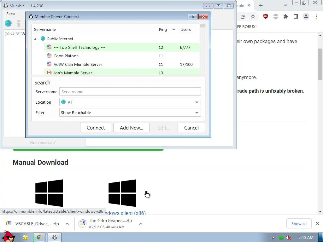
Task: Click the striped flag extension icon in Chrome
Action: pos(276,16)
